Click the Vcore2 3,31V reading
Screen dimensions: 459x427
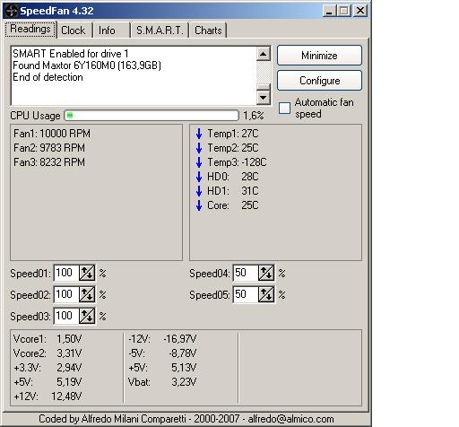48,353
